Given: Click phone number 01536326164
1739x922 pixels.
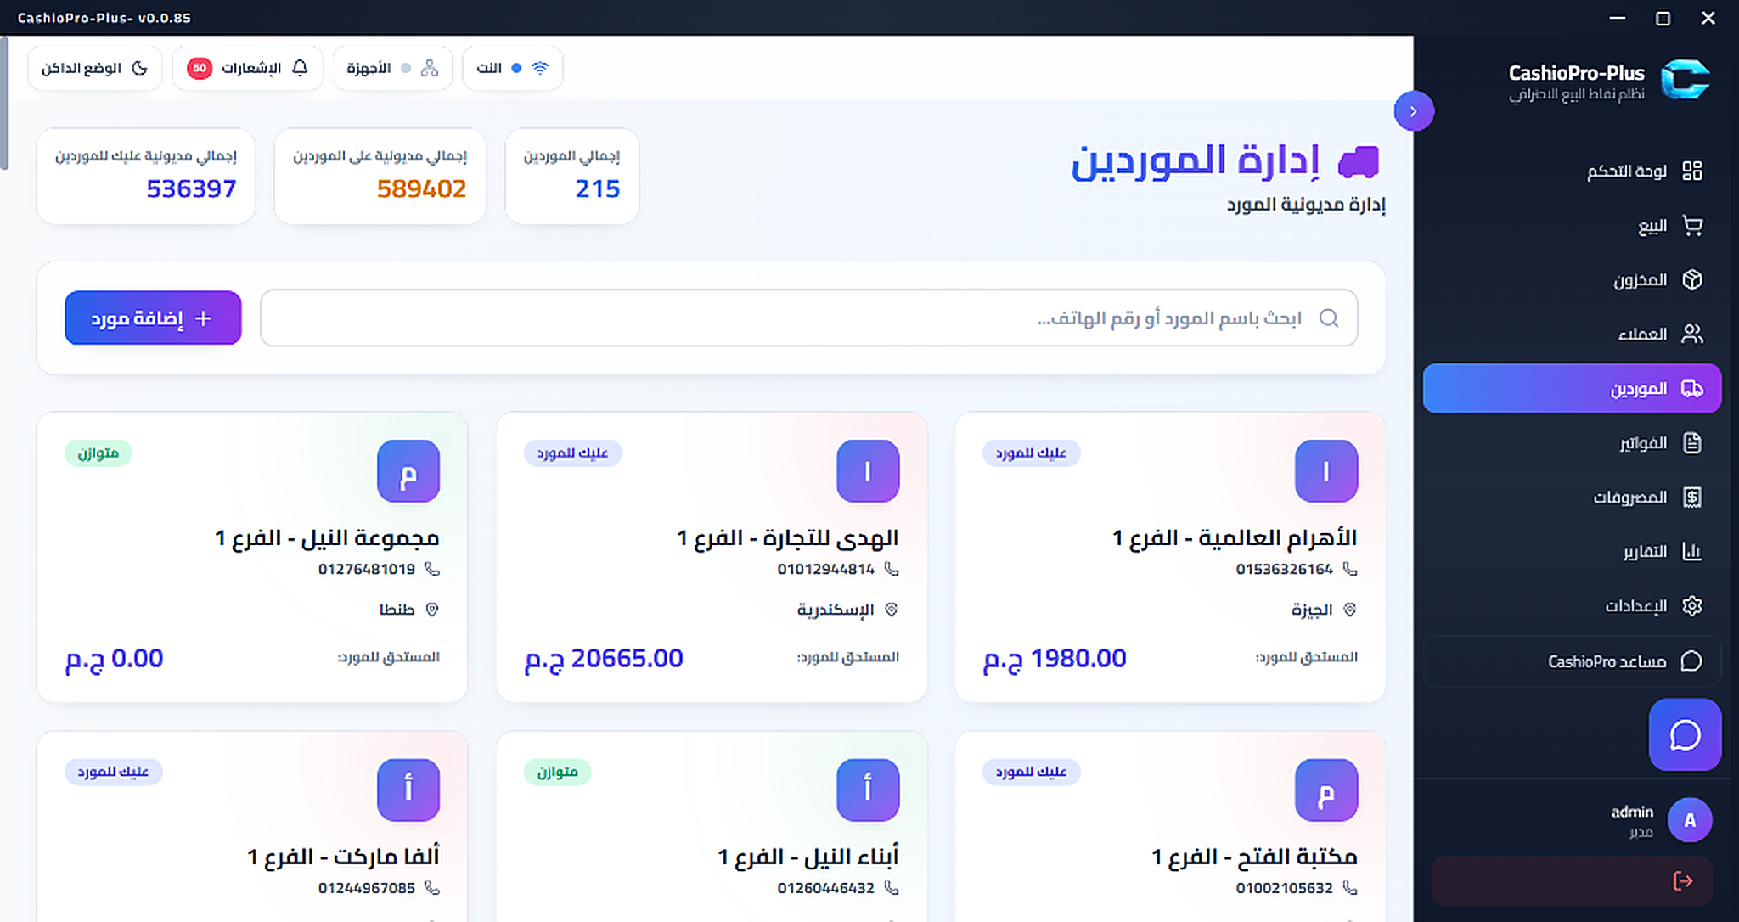Looking at the screenshot, I should 1284,570.
